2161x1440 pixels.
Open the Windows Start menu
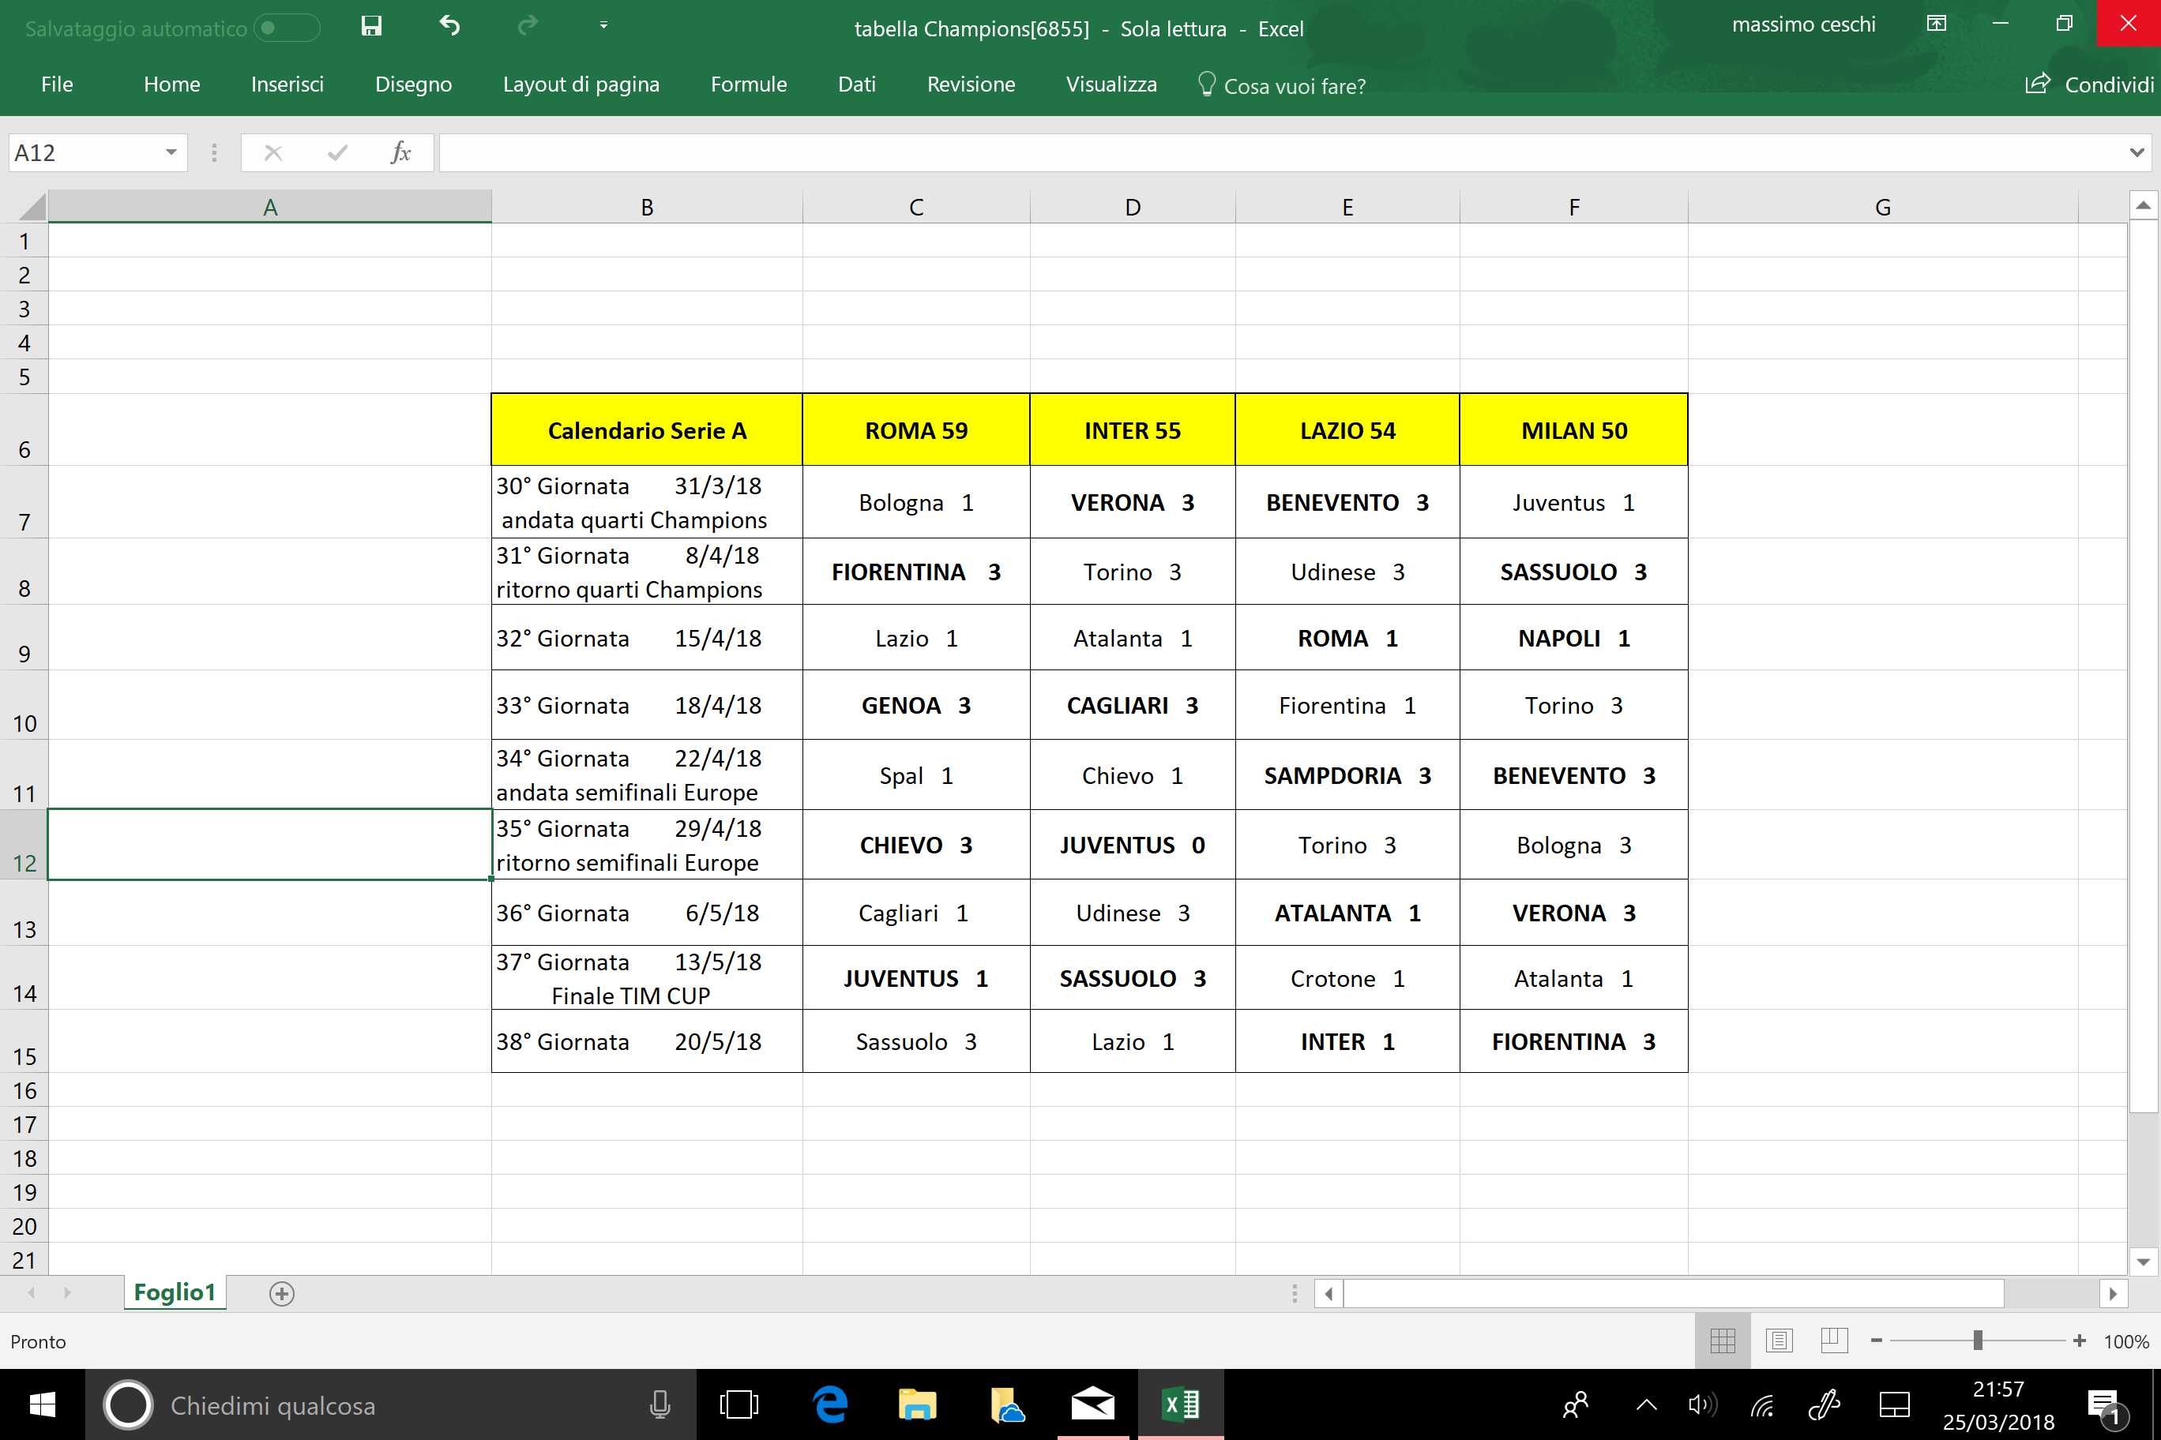[x=43, y=1404]
